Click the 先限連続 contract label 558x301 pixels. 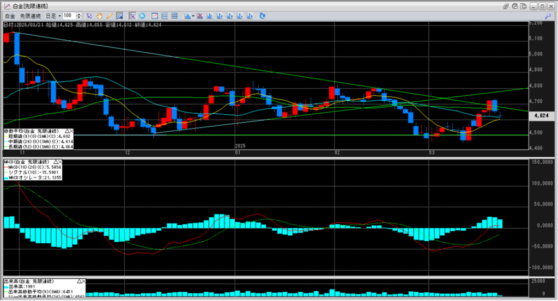pos(30,16)
